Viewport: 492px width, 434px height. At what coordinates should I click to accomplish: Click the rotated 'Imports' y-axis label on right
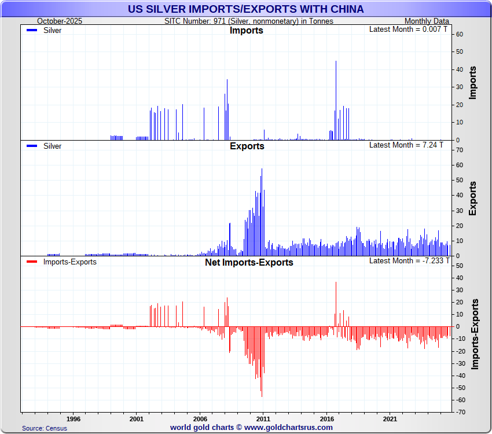(473, 82)
